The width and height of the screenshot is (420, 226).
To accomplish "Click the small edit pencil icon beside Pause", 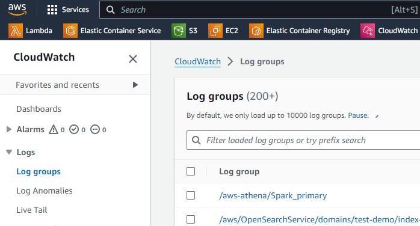I will click(377, 116).
